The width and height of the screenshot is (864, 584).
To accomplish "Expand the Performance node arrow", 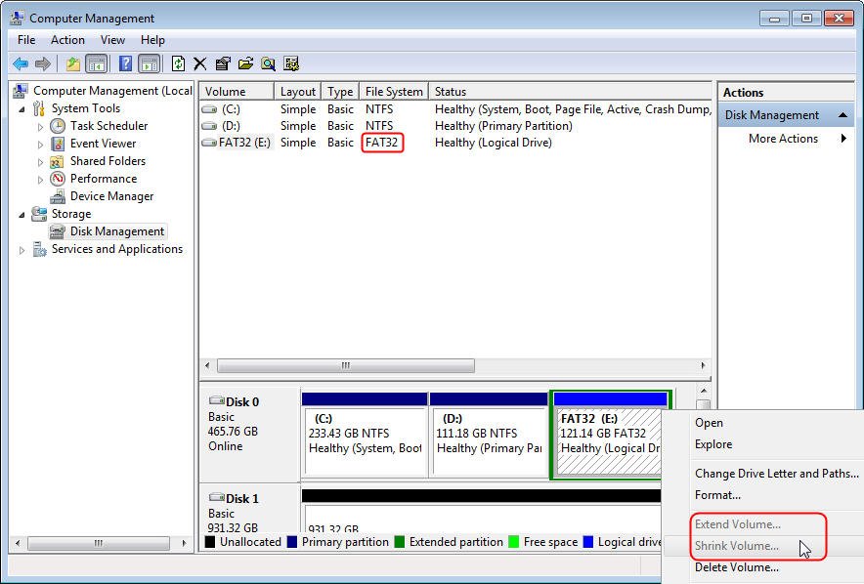I will tap(40, 180).
